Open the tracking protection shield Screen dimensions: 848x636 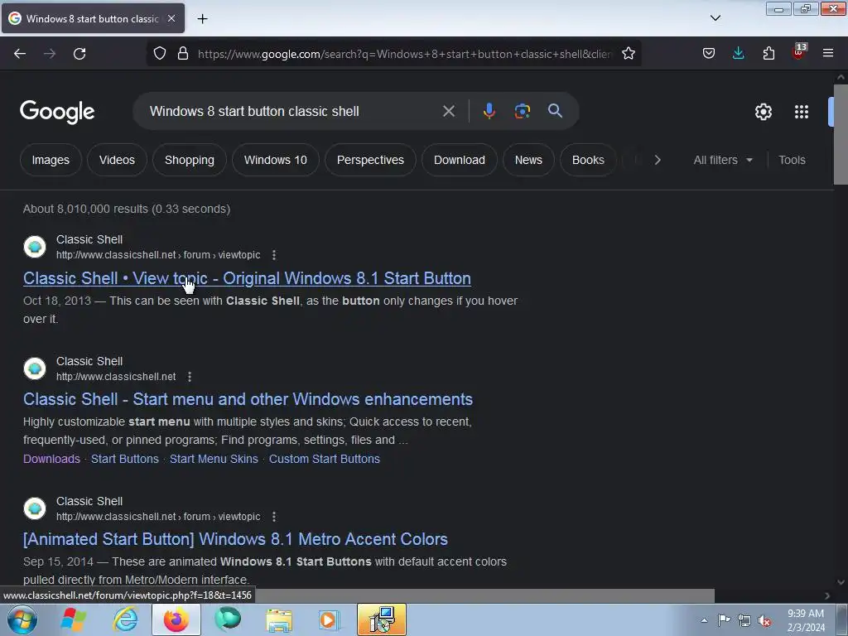(160, 54)
